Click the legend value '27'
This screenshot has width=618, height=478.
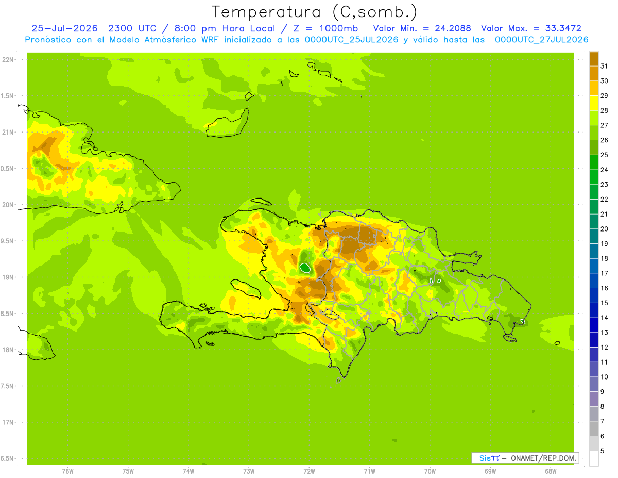[604, 125]
